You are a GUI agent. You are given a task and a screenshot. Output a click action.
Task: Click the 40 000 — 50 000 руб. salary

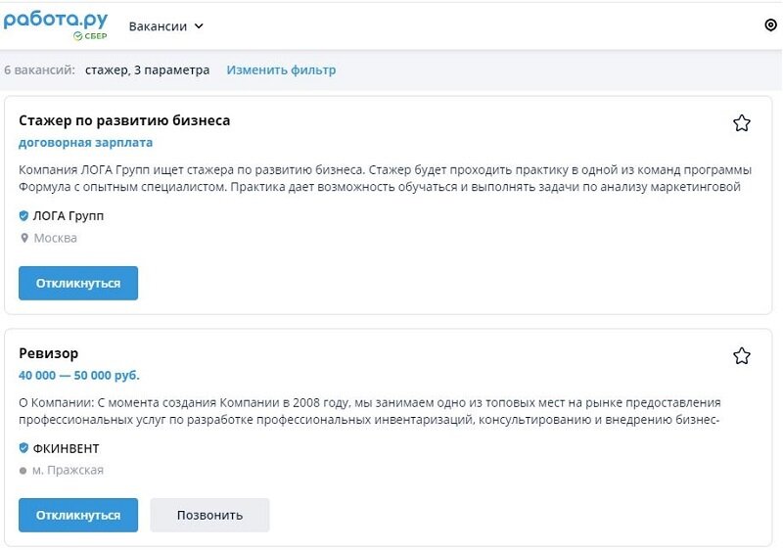click(x=79, y=375)
